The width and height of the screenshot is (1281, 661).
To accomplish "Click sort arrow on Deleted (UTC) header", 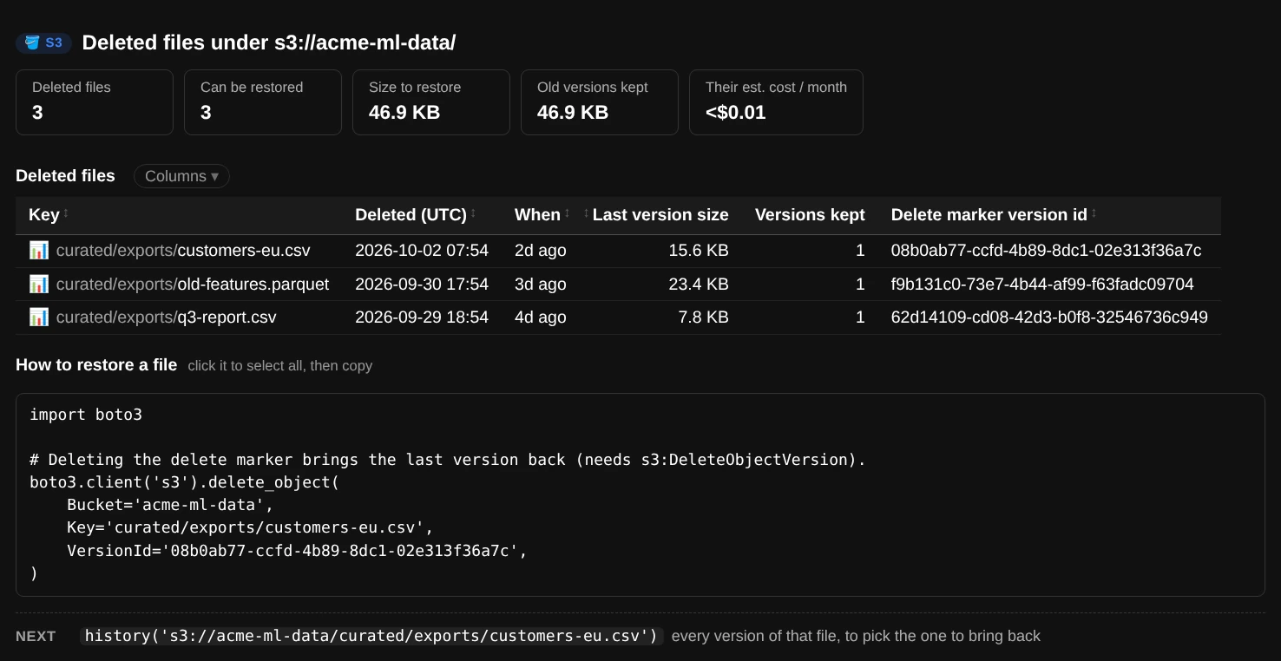I will point(473,214).
